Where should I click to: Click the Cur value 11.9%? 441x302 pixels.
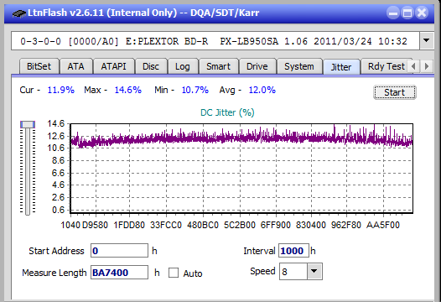tap(60, 90)
